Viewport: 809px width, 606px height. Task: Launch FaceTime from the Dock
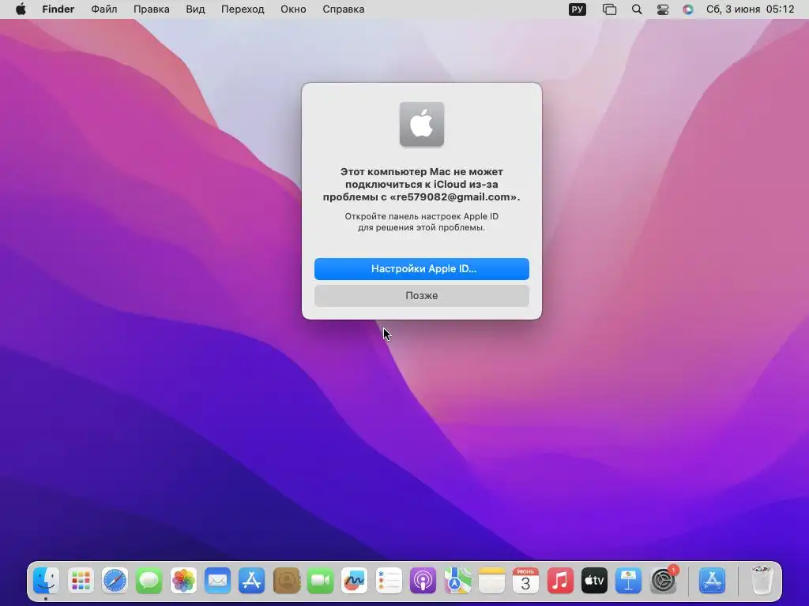[x=321, y=581]
